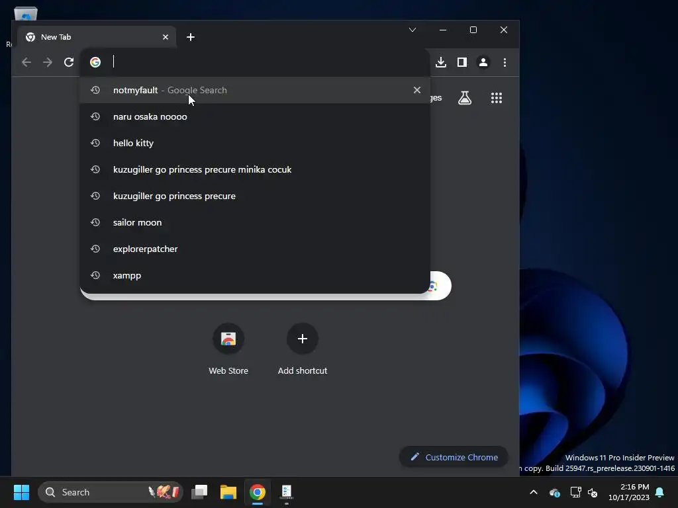
Task: Open the Windows Start menu
Action: (x=21, y=492)
